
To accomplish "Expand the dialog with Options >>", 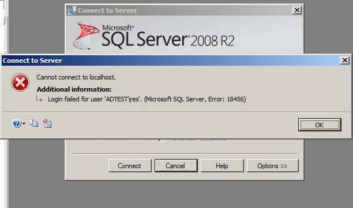I will coord(273,166).
